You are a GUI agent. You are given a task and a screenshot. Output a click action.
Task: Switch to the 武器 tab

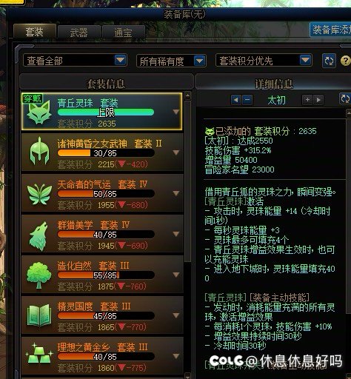click(78, 33)
